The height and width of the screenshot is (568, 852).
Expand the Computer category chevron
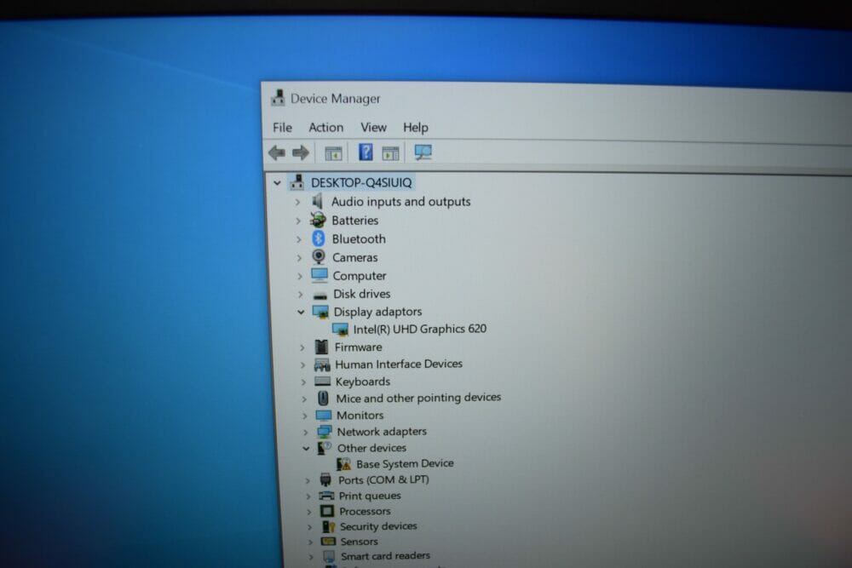click(300, 277)
